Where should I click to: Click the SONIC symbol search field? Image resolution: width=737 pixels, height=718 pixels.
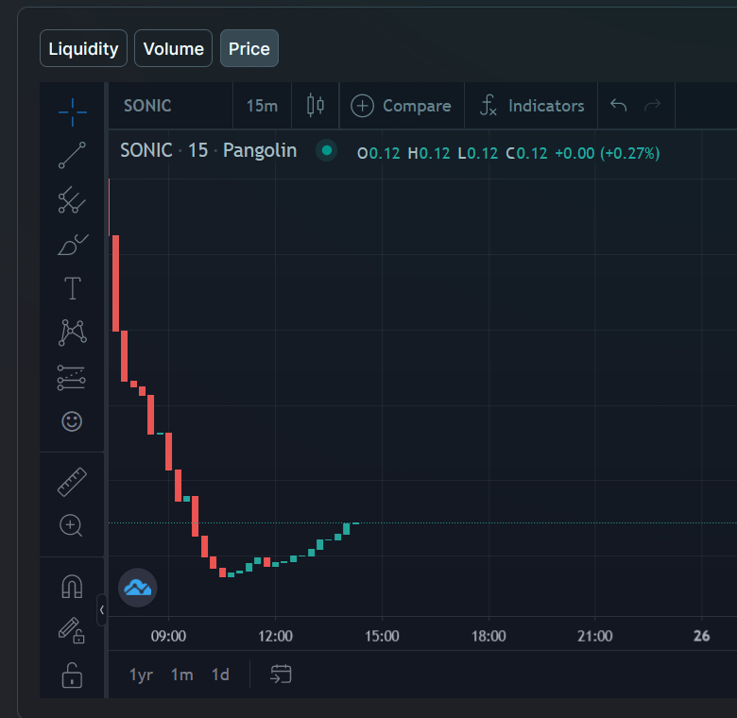tap(171, 106)
